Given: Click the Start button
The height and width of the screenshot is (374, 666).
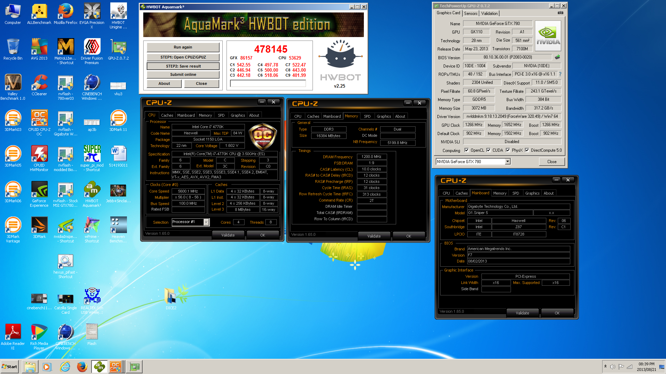Looking at the screenshot, I should click(x=10, y=367).
